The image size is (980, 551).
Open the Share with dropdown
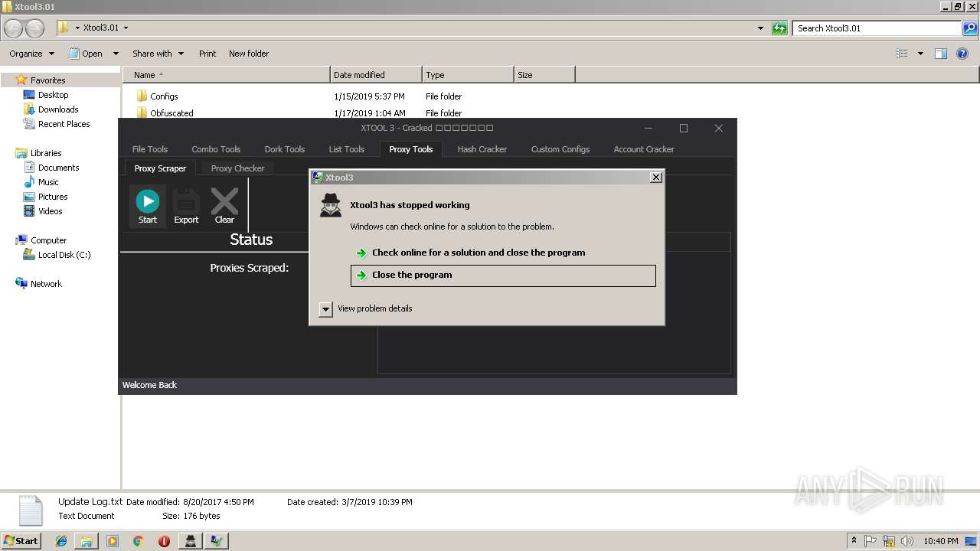pos(158,54)
